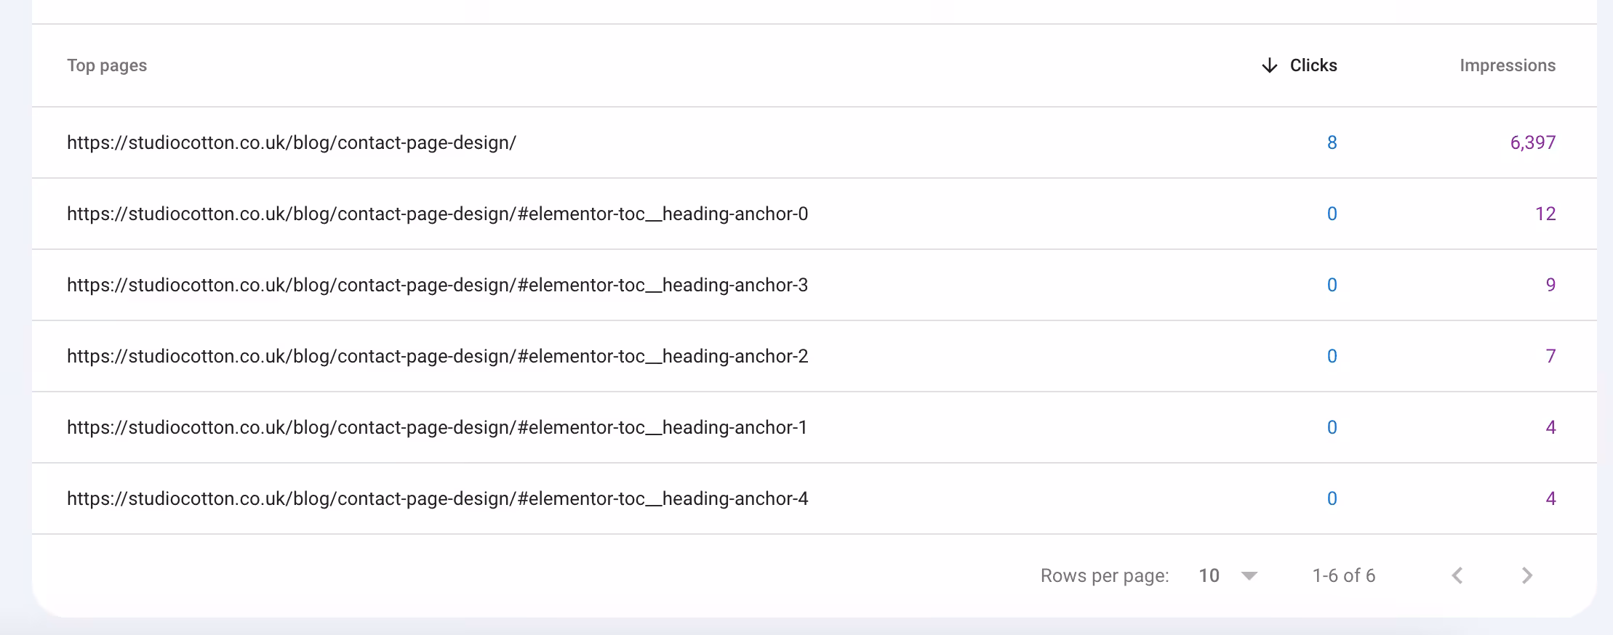The height and width of the screenshot is (635, 1613).
Task: Click the 1-6 of 6 pagination text
Action: pyautogui.click(x=1343, y=575)
